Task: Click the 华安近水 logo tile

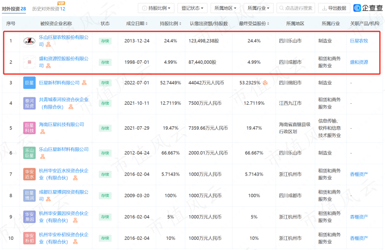Action: pos(29,174)
